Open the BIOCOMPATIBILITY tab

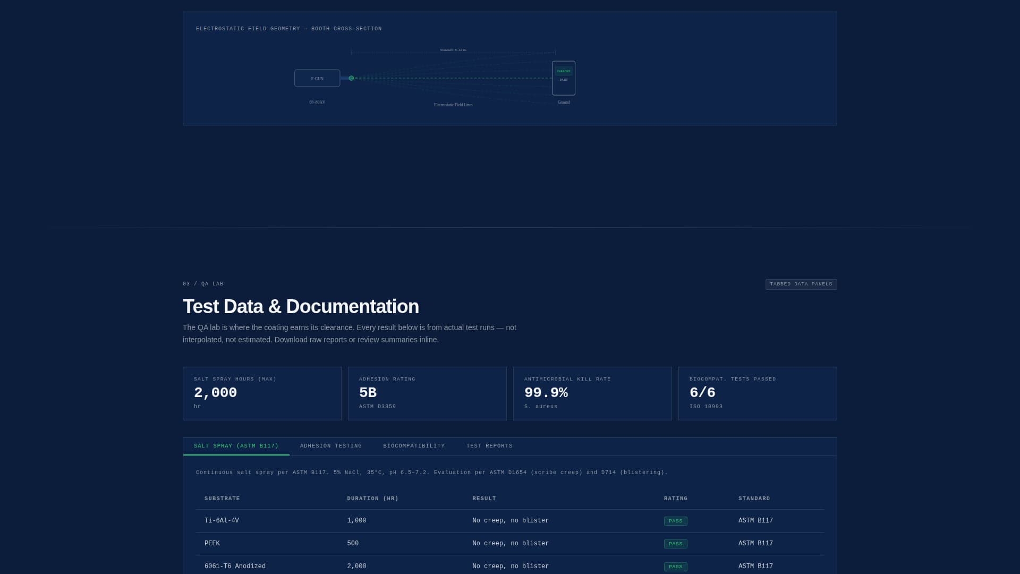pos(414,446)
